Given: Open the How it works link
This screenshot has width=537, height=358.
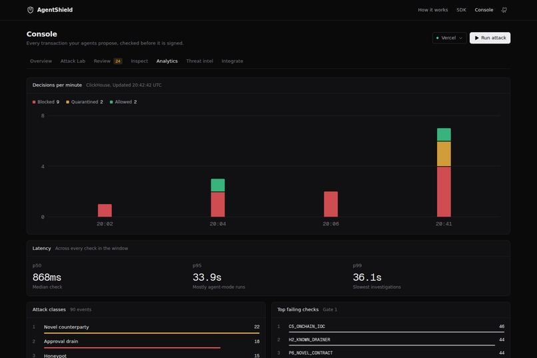Looking at the screenshot, I should pos(432,10).
